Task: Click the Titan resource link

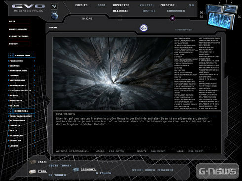Action: [x=42, y=171]
